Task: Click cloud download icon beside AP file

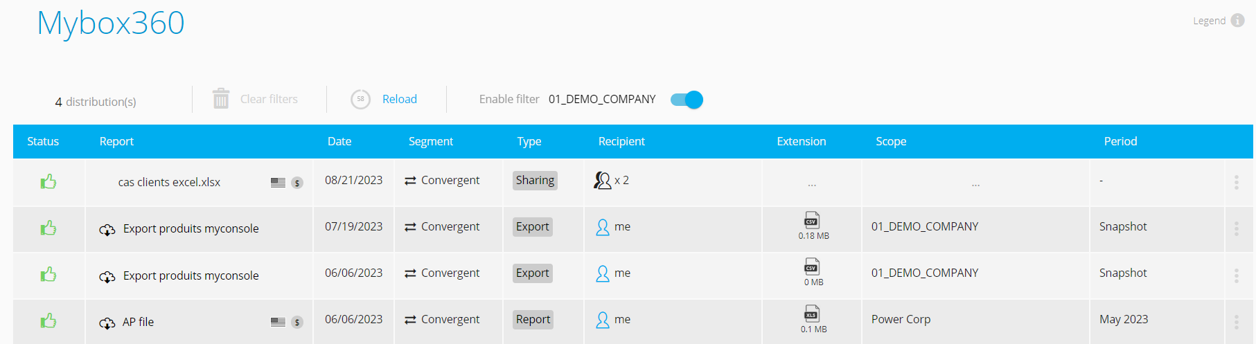Action: [107, 323]
